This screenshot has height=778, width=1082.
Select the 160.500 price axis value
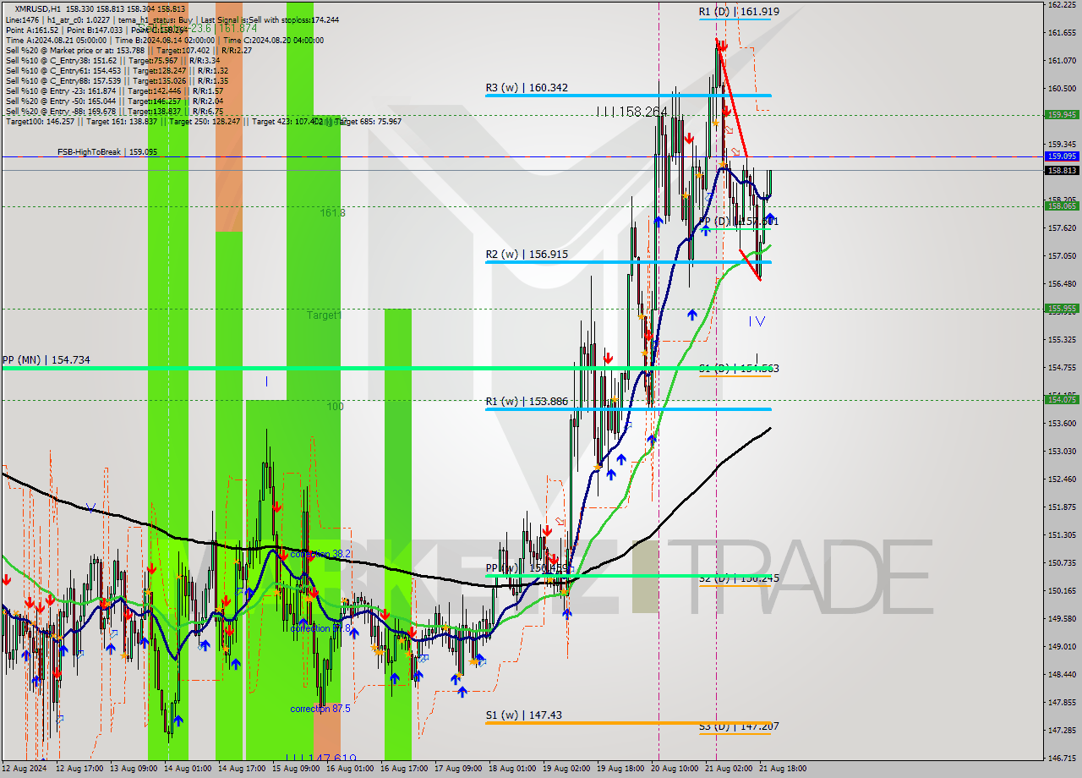1061,89
